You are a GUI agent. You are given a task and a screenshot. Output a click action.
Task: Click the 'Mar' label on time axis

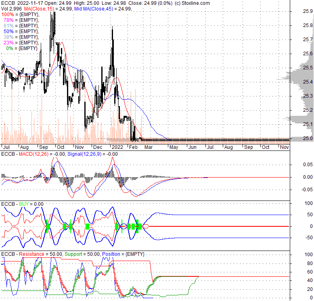click(149, 147)
